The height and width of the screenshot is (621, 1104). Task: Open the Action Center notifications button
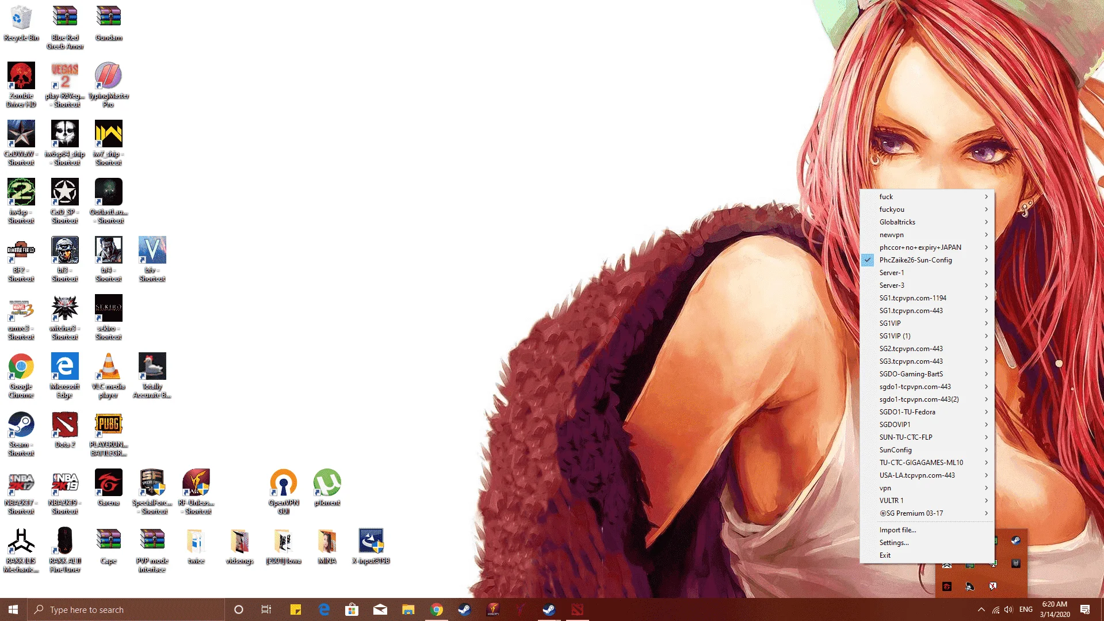(x=1085, y=609)
